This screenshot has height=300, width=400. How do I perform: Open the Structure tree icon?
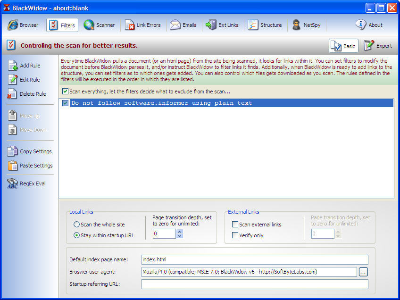253,25
